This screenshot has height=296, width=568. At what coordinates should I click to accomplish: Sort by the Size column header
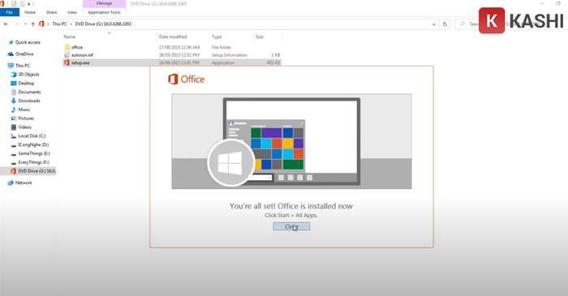[x=260, y=36]
